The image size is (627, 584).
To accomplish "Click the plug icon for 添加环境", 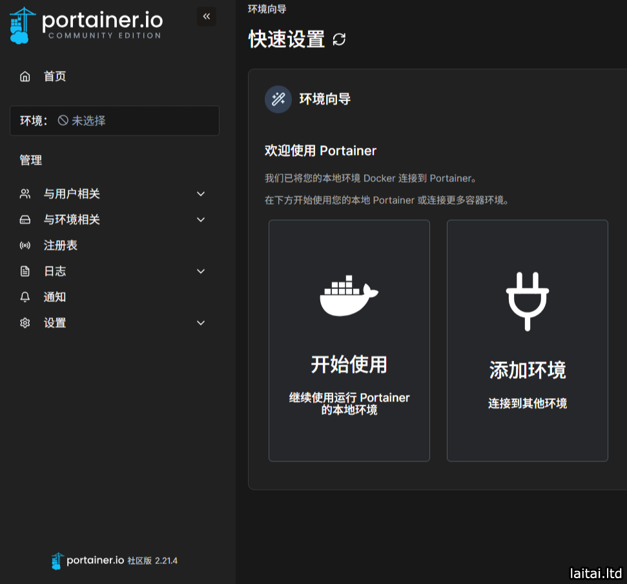I will pos(527,301).
